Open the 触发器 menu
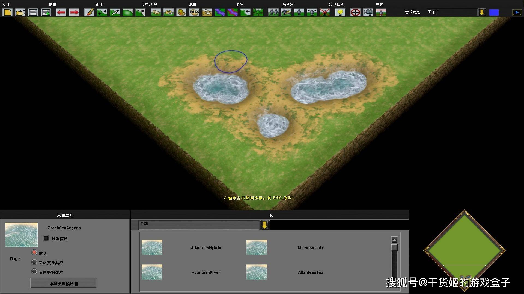 (x=288, y=4)
